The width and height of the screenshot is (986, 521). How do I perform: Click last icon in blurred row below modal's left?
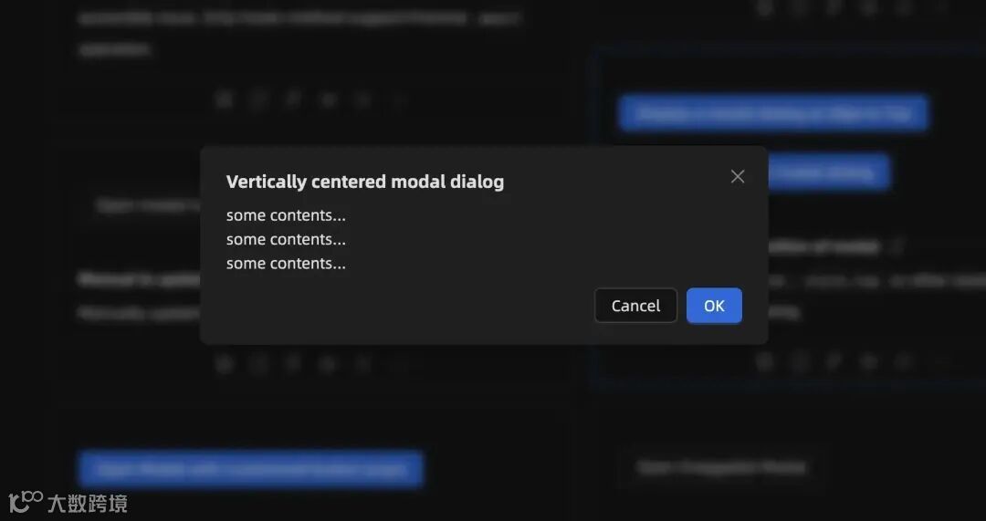click(398, 363)
